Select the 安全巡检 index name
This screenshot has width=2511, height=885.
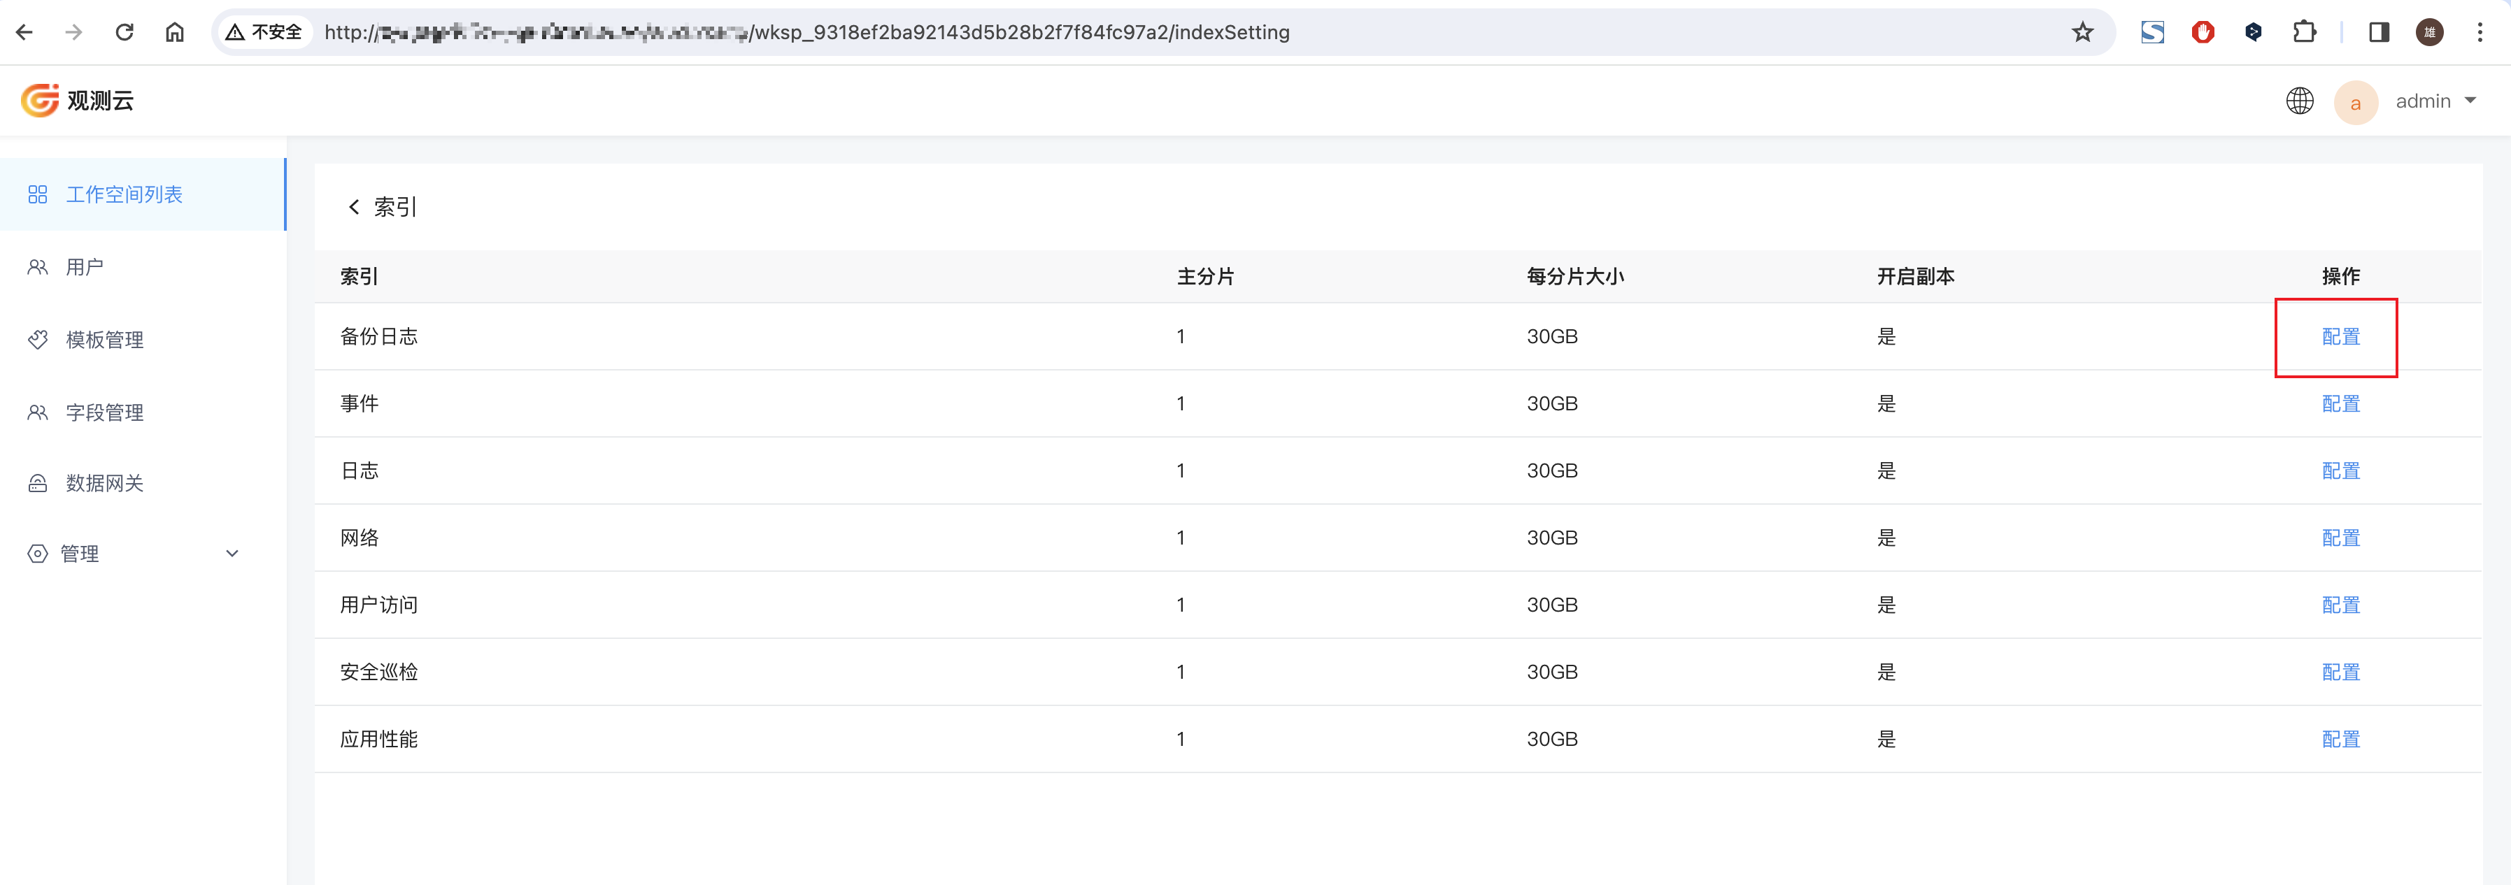pyautogui.click(x=378, y=672)
